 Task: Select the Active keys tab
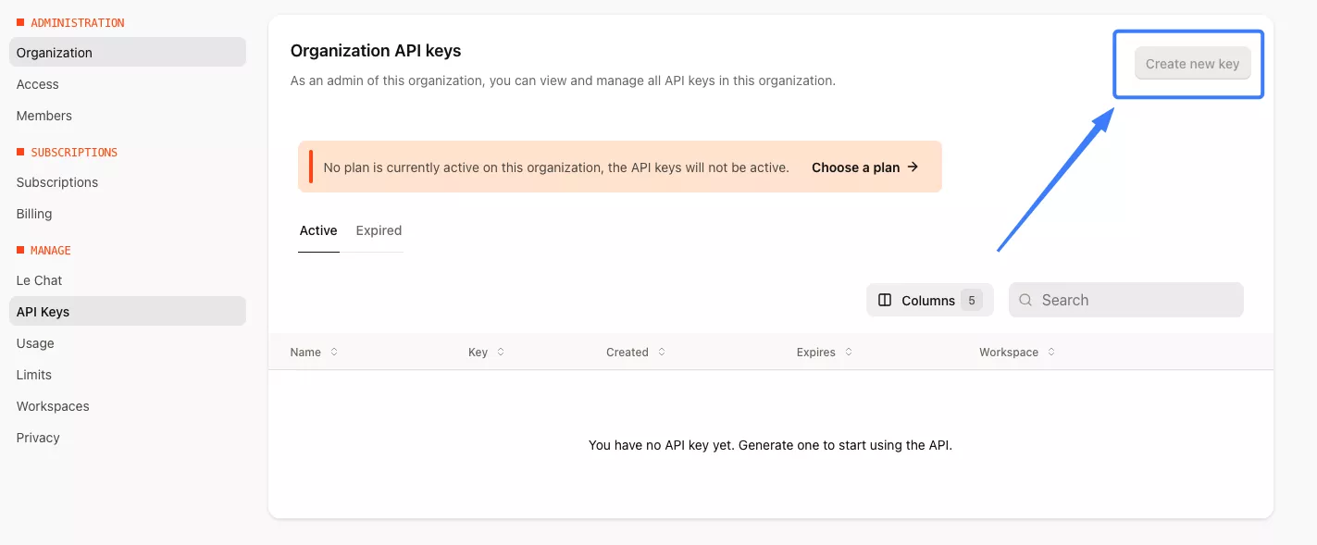(x=318, y=230)
